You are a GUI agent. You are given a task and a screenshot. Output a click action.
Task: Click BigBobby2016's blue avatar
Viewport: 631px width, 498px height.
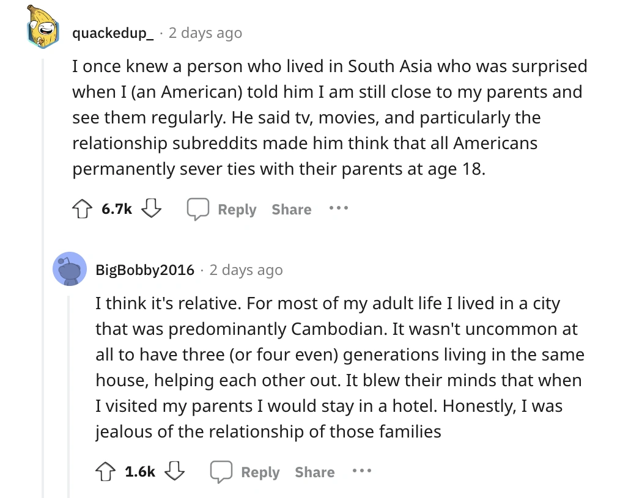(70, 269)
